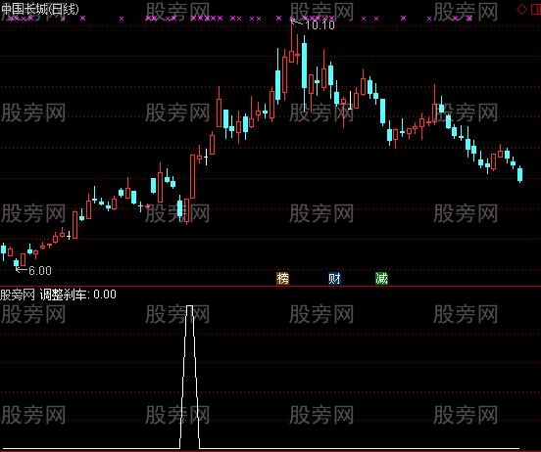Click the chart title 中国长城(日线)
541x452 pixels.
(x=39, y=10)
